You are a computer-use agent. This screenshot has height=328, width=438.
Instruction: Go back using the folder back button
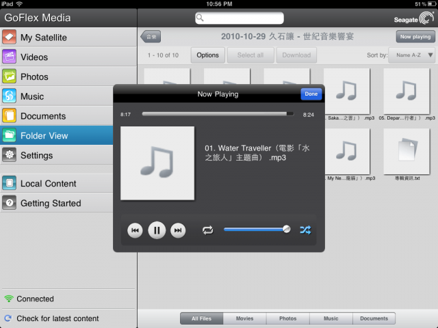click(x=151, y=36)
